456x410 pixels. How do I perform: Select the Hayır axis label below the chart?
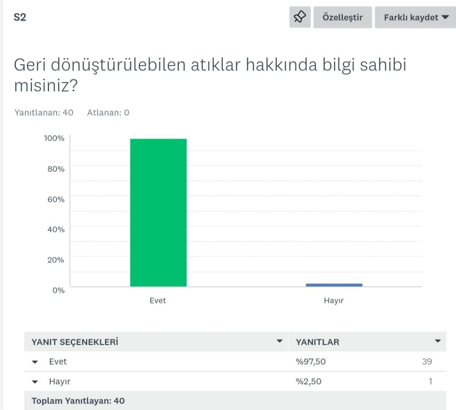coord(333,301)
